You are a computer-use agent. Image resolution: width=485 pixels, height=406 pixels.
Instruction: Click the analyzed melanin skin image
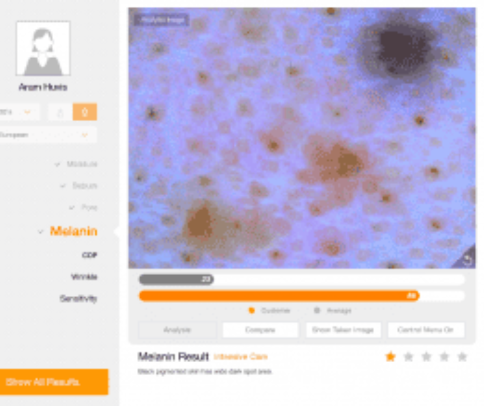tap(302, 138)
